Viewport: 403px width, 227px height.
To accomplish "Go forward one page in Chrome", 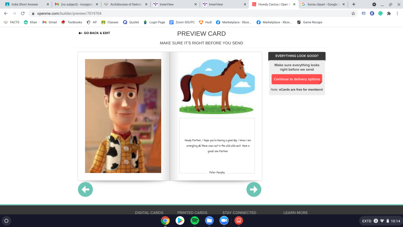I will click(x=14, y=14).
